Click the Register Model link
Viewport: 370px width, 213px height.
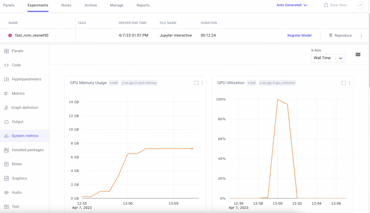click(299, 35)
